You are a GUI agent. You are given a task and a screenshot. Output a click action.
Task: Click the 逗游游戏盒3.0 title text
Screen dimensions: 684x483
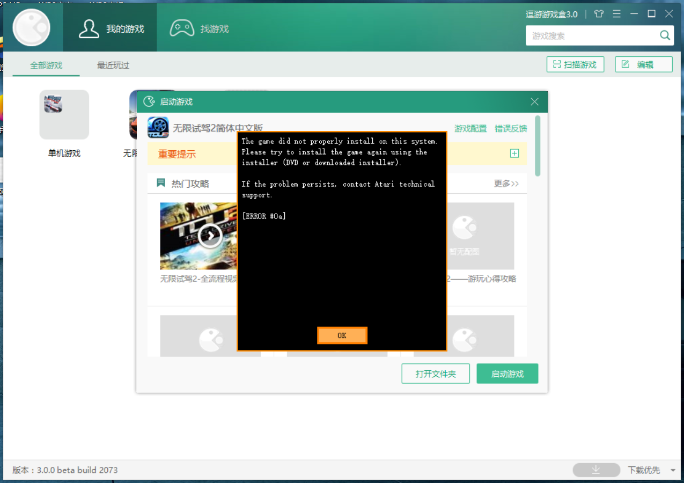(551, 14)
